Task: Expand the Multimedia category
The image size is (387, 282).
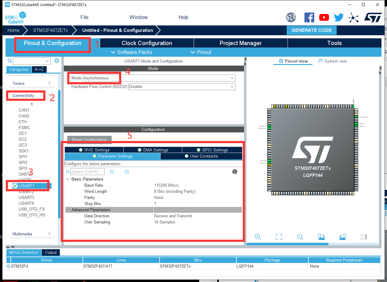Action: pos(31,234)
